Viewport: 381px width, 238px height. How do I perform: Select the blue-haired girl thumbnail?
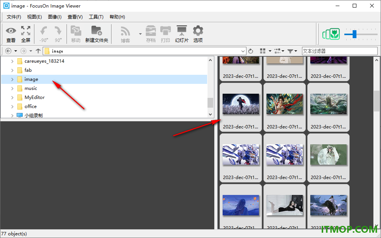pyautogui.click(x=241, y=205)
